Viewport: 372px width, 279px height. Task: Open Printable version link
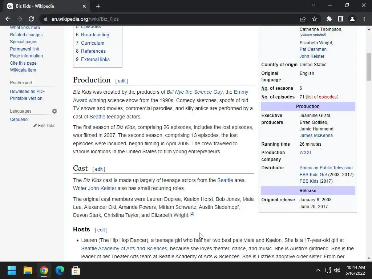click(x=26, y=98)
